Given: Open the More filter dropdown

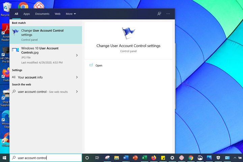Looking at the screenshot, I should [x=71, y=14].
